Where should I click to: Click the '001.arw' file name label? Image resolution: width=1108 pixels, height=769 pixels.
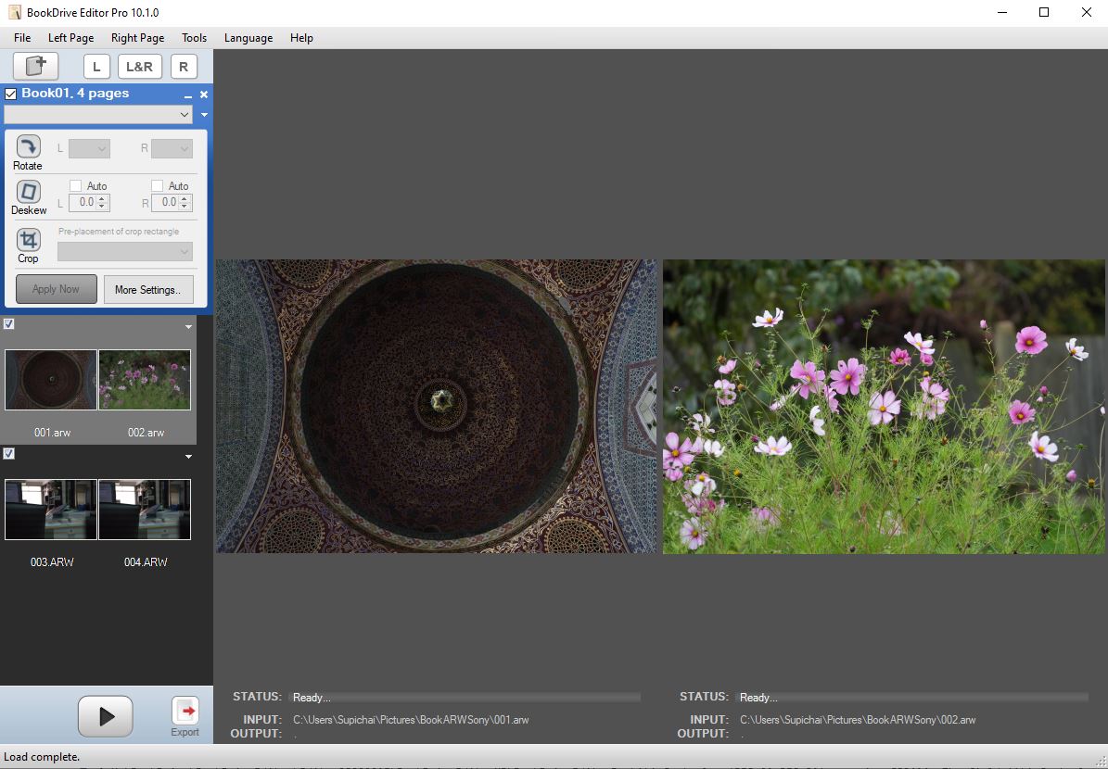[x=52, y=432]
